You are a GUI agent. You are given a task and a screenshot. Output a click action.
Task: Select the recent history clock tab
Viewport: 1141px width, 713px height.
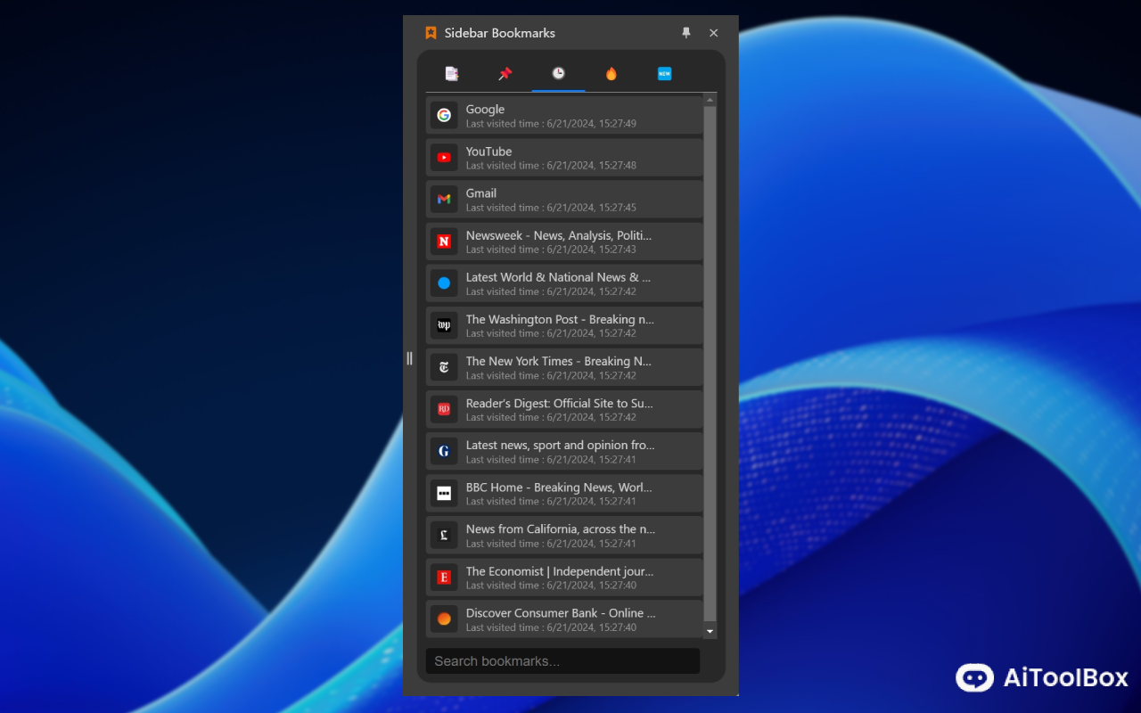(558, 74)
